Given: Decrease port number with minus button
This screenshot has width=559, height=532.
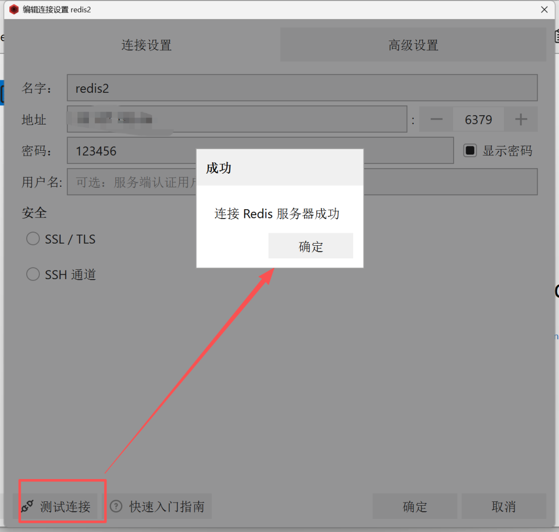Looking at the screenshot, I should pos(436,119).
